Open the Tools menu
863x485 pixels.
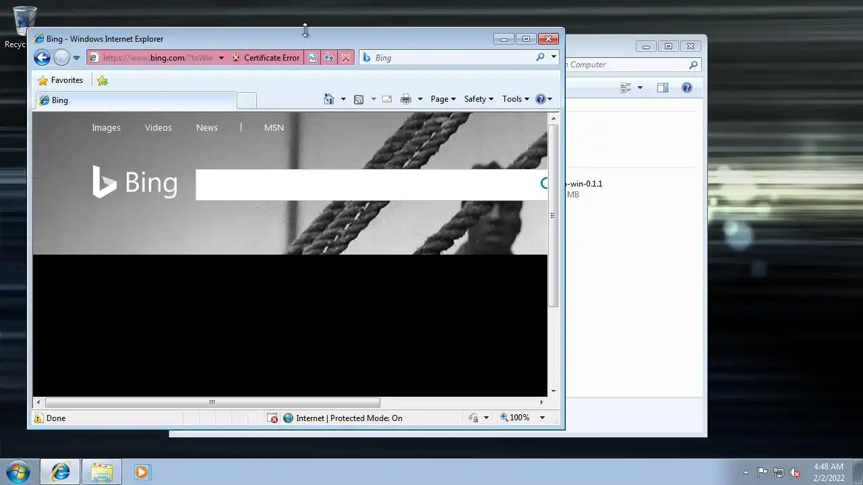pos(516,99)
